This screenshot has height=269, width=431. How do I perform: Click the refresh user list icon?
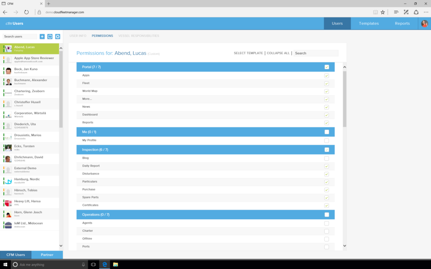click(x=50, y=36)
